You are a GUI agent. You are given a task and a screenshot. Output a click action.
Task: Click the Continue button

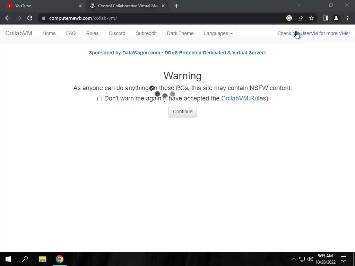pos(182,112)
